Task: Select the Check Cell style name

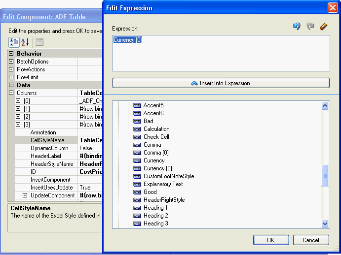Action: [156, 137]
